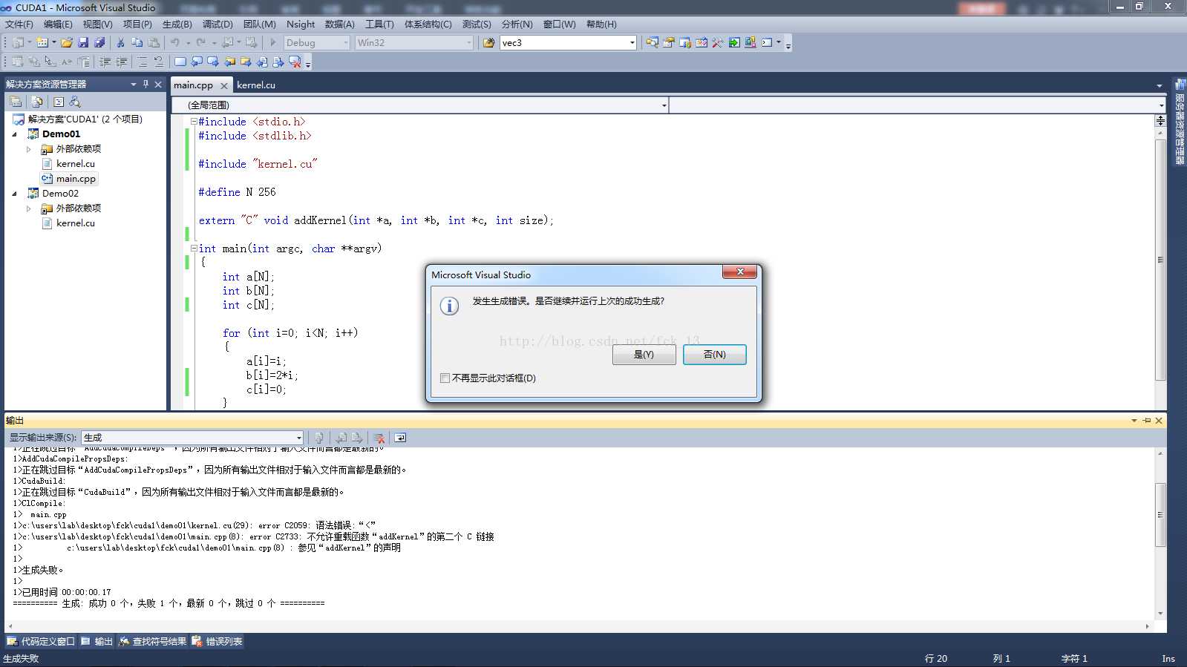
Task: Click Clear All icon in Output panel
Action: tap(379, 438)
